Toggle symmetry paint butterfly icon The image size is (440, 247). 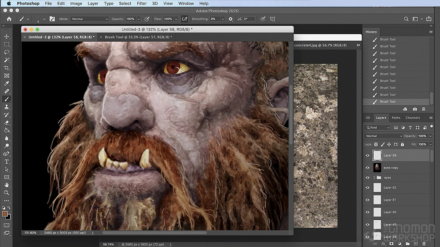tap(272, 19)
